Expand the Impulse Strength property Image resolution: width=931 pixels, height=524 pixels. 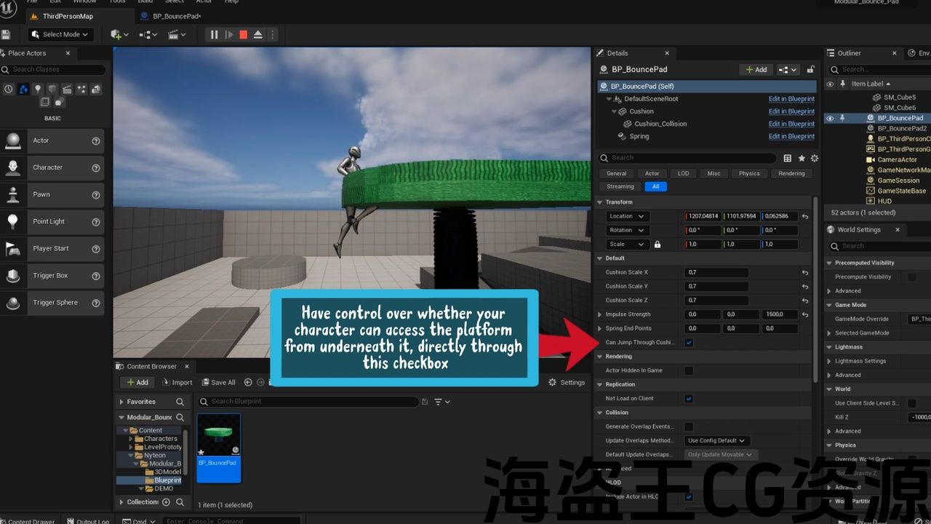point(600,314)
